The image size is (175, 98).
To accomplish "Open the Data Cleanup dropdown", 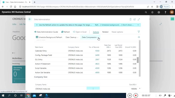I will 72,37.
